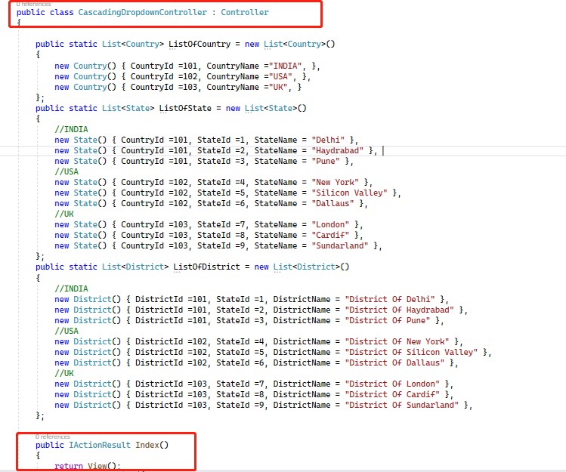Click the ListOfDistrict field name

[x=206, y=267]
